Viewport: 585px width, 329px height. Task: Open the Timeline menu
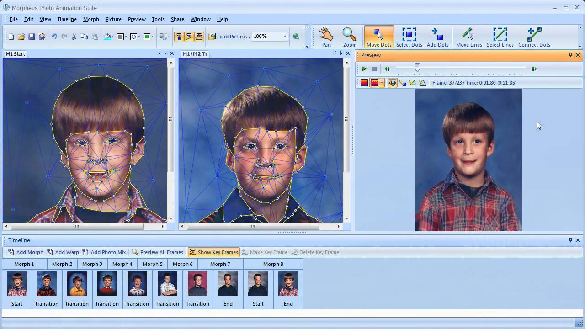point(67,19)
